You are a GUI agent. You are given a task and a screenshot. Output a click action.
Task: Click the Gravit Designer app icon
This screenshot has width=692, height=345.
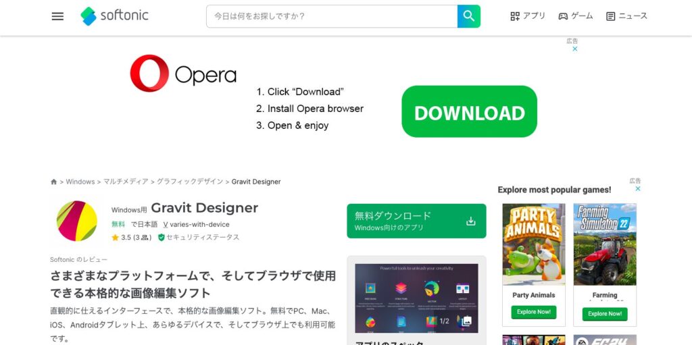click(x=76, y=221)
